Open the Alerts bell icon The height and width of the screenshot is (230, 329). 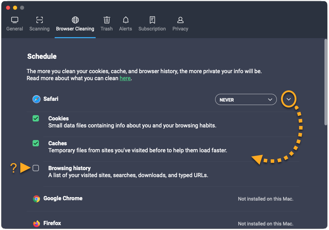pos(125,20)
